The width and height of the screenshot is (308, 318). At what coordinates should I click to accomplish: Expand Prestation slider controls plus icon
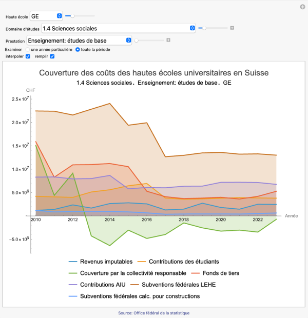[x=168, y=40]
